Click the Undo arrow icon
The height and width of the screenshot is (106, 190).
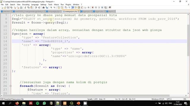coord(36,7)
